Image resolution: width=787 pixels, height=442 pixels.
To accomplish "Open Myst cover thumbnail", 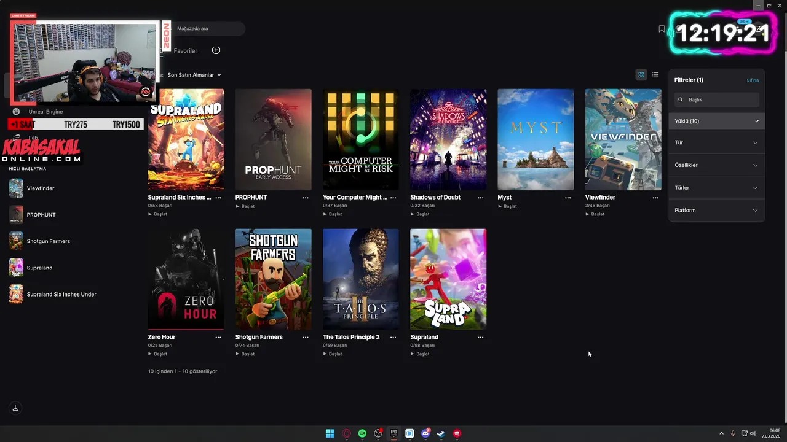I will [x=536, y=139].
